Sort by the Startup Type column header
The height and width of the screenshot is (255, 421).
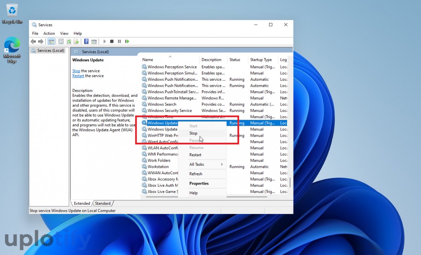coord(263,59)
